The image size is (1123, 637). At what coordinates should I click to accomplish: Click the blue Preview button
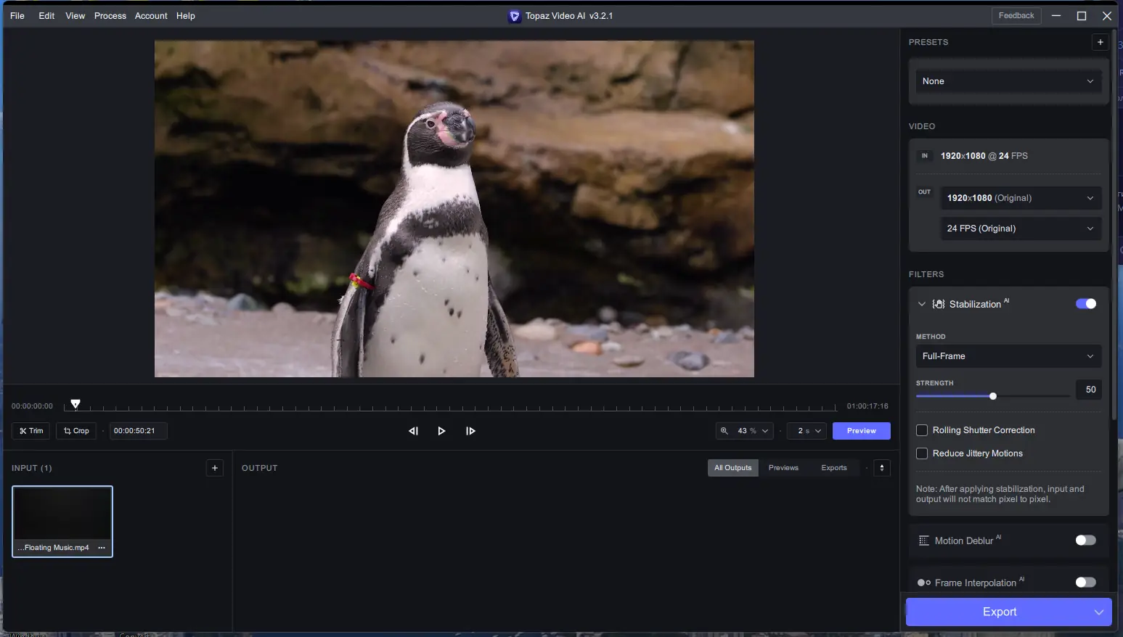coord(861,431)
